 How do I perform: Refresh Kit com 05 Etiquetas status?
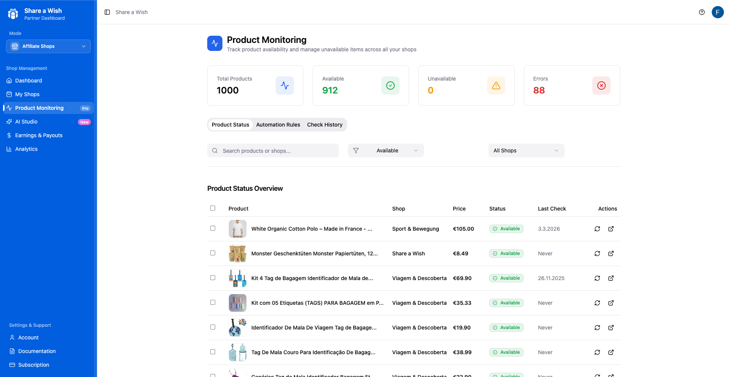[x=597, y=303]
